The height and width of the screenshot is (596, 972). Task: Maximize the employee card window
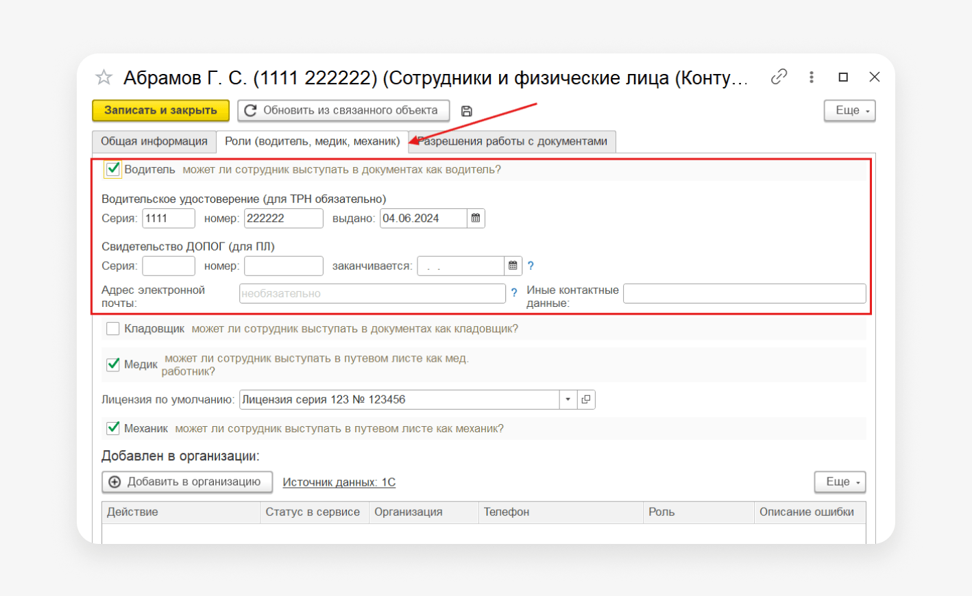point(843,77)
